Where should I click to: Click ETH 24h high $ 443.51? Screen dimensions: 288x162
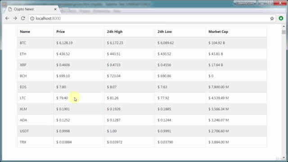114,54
